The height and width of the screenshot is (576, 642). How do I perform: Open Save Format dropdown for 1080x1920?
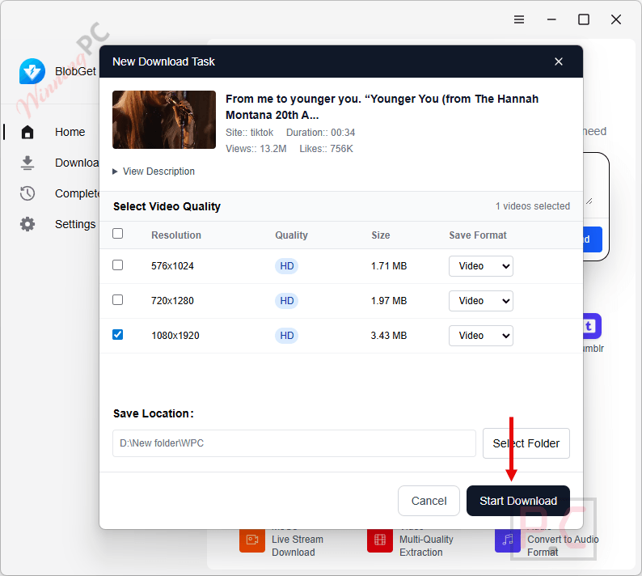point(480,336)
